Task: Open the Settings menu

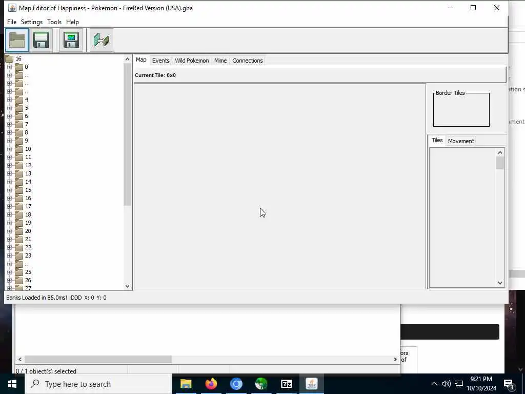Action: (31, 22)
